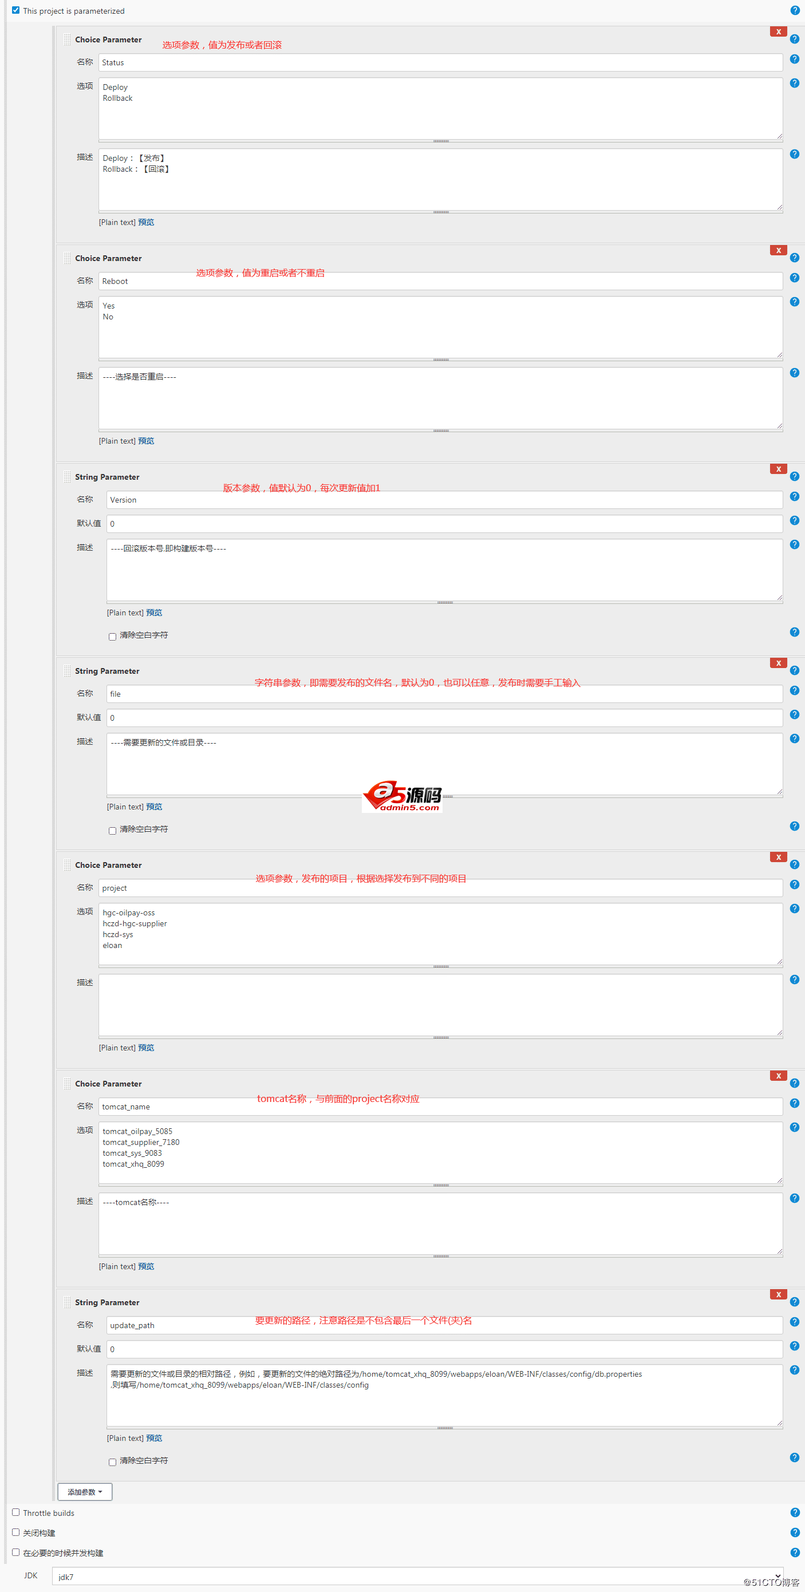Screen dimensions: 805x1592
Task: Click the project choices textarea listing hgc-oilpay-oss
Action: point(440,934)
